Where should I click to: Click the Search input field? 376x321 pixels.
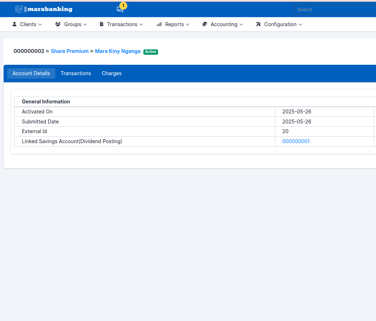333,10
